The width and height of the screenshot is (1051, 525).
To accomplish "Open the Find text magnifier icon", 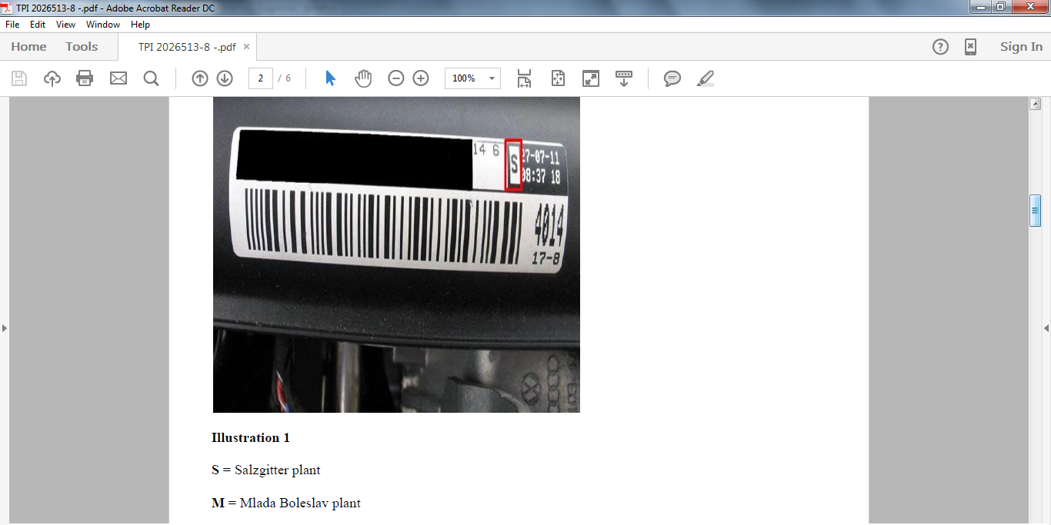I will point(151,78).
